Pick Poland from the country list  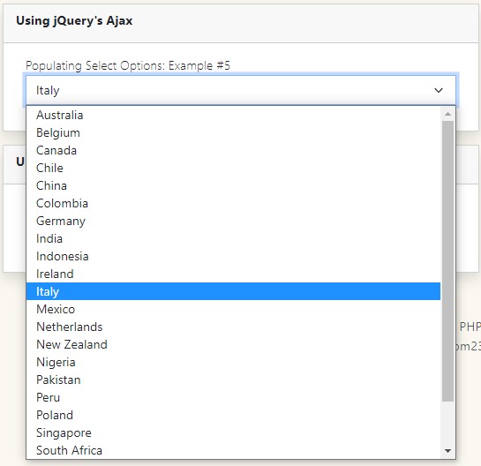tap(234, 415)
